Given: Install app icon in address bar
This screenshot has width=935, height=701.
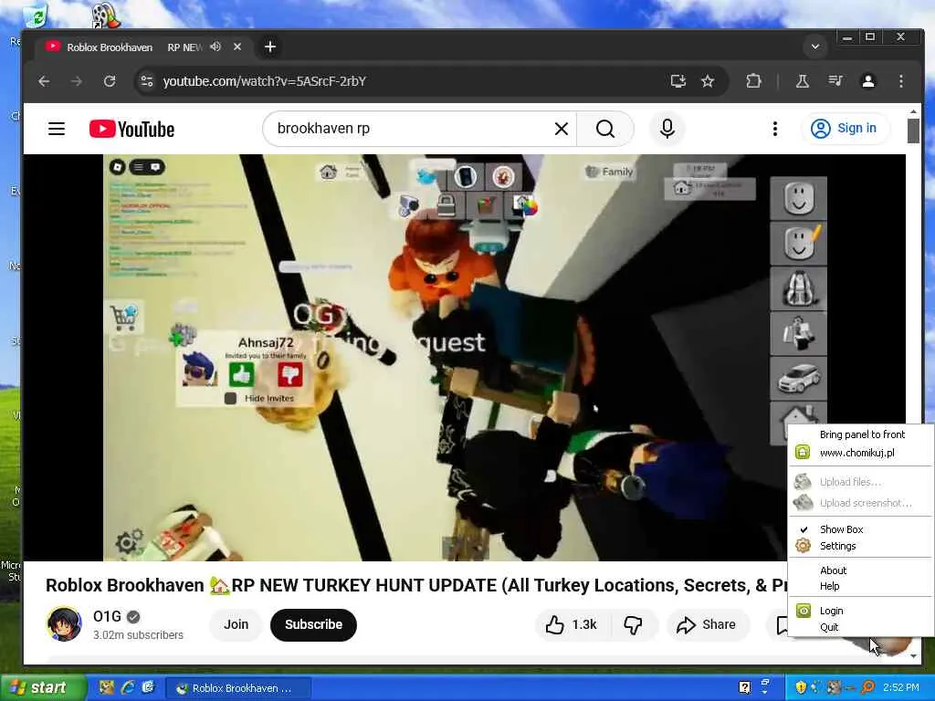Looking at the screenshot, I should tap(678, 81).
